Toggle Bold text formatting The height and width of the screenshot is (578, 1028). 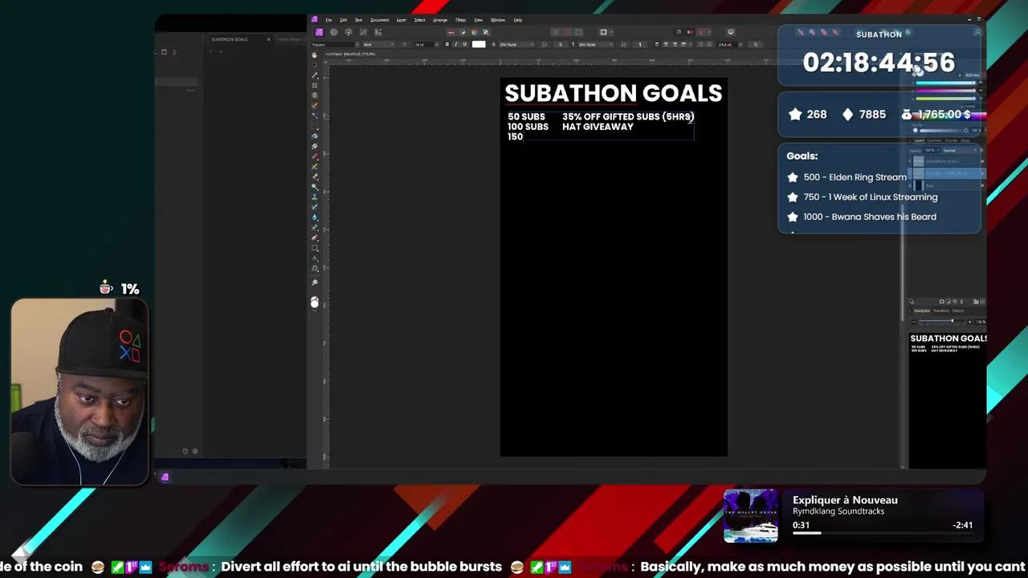pyautogui.click(x=447, y=44)
